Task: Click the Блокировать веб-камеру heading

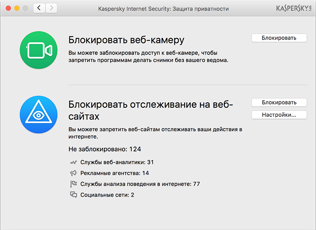Action: (126, 40)
